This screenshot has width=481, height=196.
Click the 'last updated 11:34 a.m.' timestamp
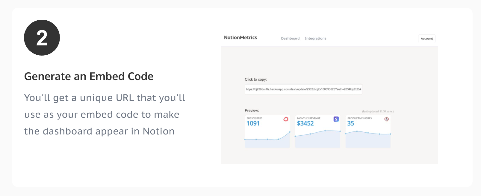pos(378,111)
